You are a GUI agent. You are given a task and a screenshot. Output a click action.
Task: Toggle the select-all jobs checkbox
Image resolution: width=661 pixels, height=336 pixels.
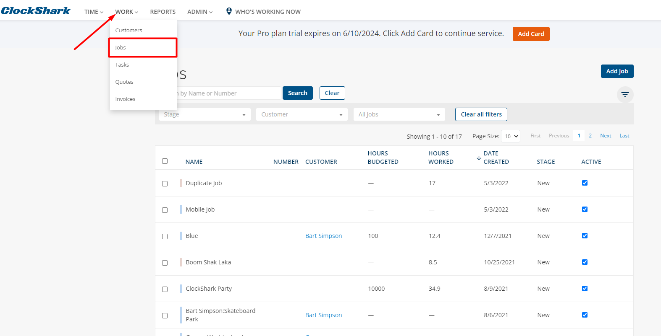point(165,161)
